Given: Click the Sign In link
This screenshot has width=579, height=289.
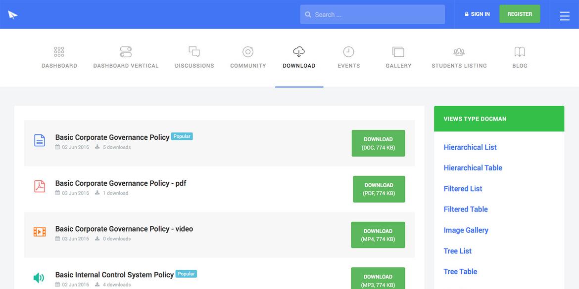Looking at the screenshot, I should pyautogui.click(x=477, y=14).
